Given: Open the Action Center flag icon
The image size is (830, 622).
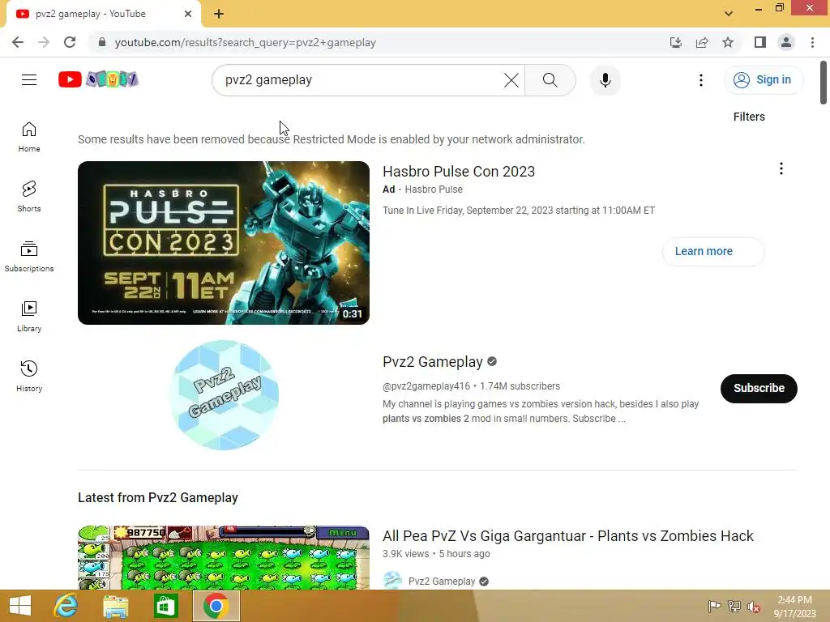Looking at the screenshot, I should pos(714,606).
